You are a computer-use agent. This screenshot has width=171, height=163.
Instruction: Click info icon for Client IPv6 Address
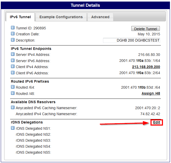coord(13,73)
